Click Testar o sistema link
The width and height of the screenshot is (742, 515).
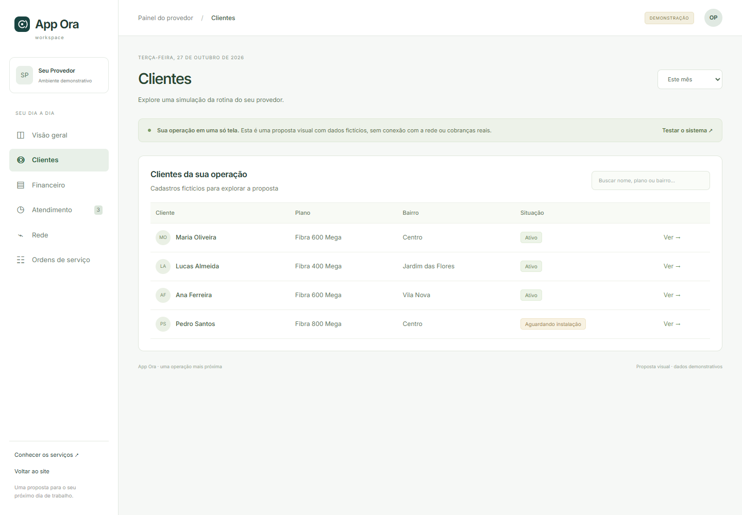687,131
